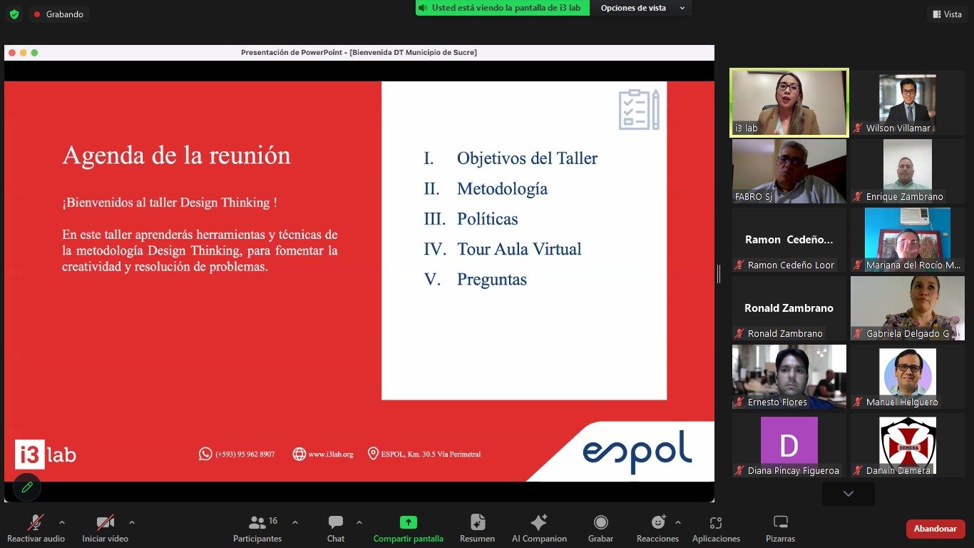This screenshot has width=974, height=548.
Task: Click muted mic icon beside Wilson Villamar
Action: pos(859,128)
